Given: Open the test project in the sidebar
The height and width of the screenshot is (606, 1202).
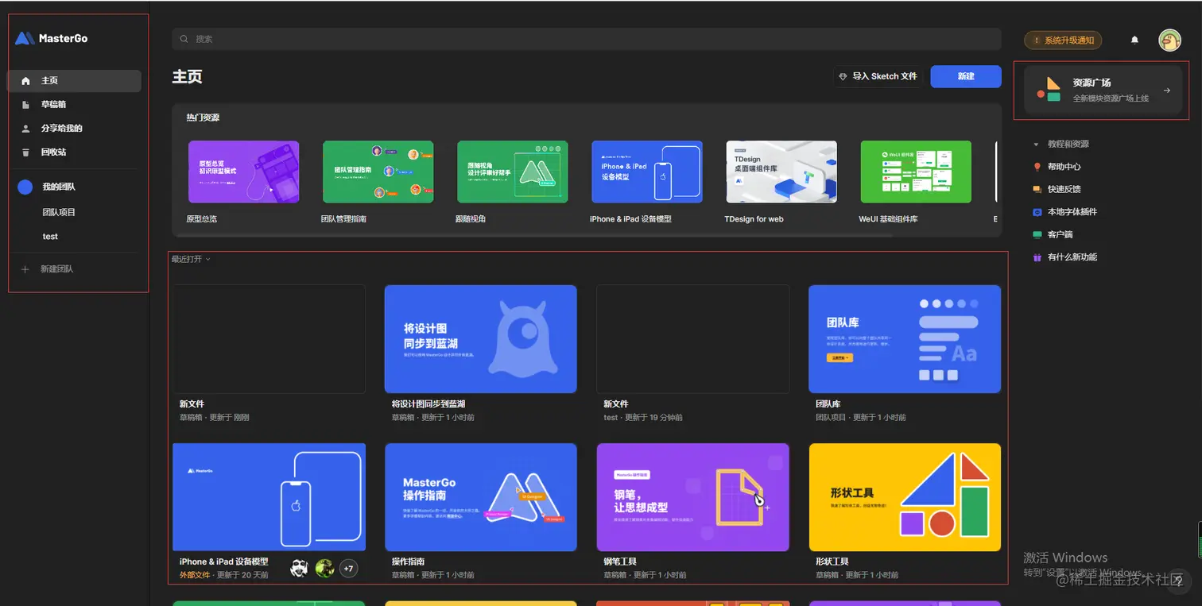Looking at the screenshot, I should point(50,237).
